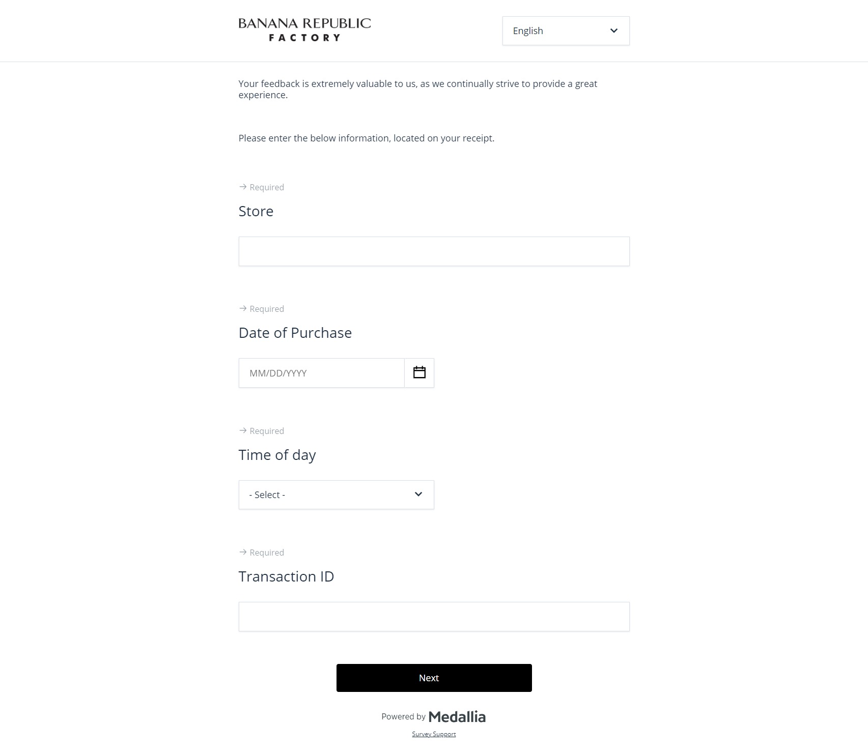868x754 pixels.
Task: Open the English language dropdown
Action: (565, 31)
